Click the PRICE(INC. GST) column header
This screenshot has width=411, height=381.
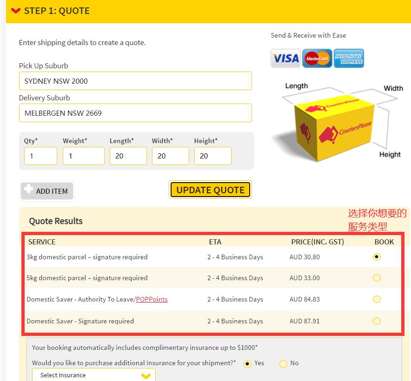(x=318, y=242)
